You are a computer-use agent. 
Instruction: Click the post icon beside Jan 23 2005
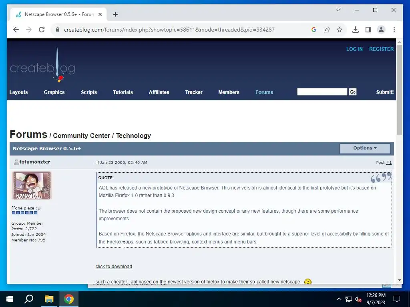[97, 163]
